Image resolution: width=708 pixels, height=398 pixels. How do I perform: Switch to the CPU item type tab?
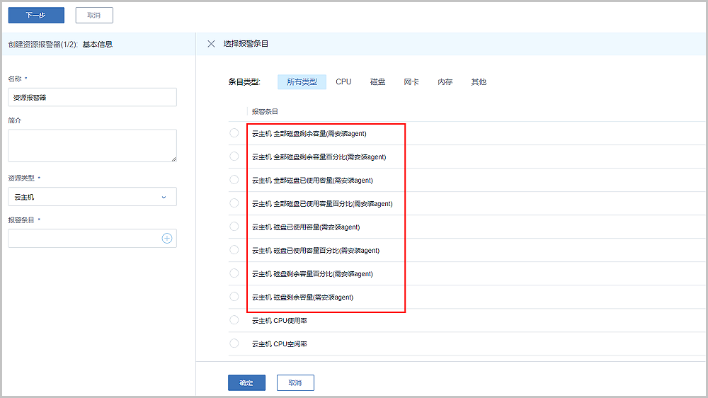click(x=343, y=82)
